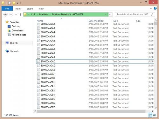Select Favorites in the navigation pane
This screenshot has width=159, height=119.
[x=14, y=22]
